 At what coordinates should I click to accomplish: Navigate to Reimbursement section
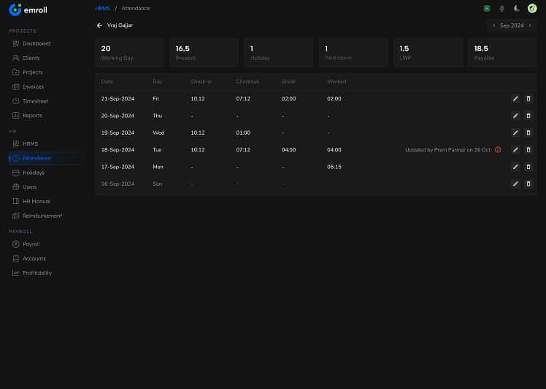42,216
